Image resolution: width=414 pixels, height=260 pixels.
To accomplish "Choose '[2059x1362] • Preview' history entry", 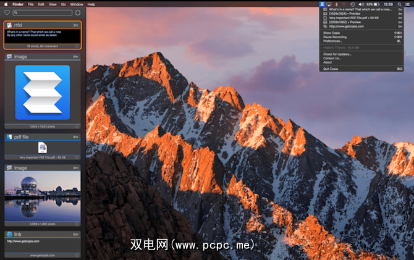I will point(361,22).
